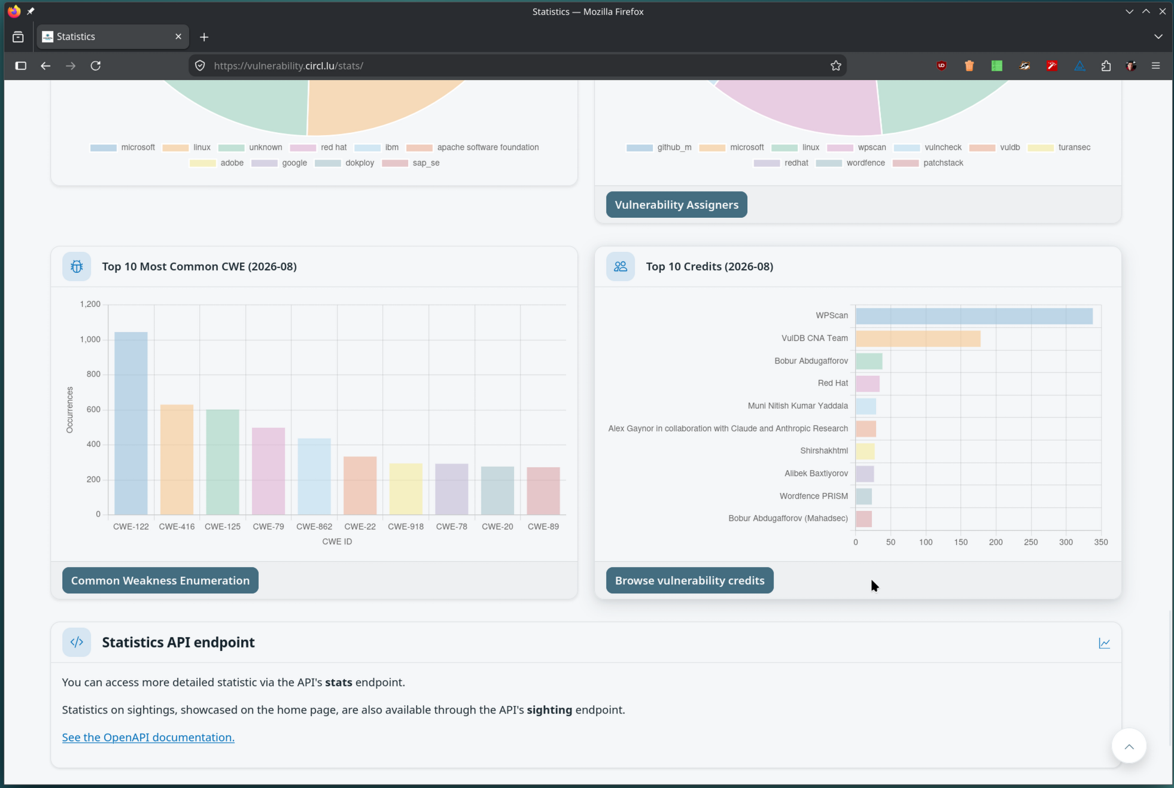The width and height of the screenshot is (1174, 788).
Task: Toggle the microsoft legend entry in vendors chart
Action: pyautogui.click(x=123, y=147)
